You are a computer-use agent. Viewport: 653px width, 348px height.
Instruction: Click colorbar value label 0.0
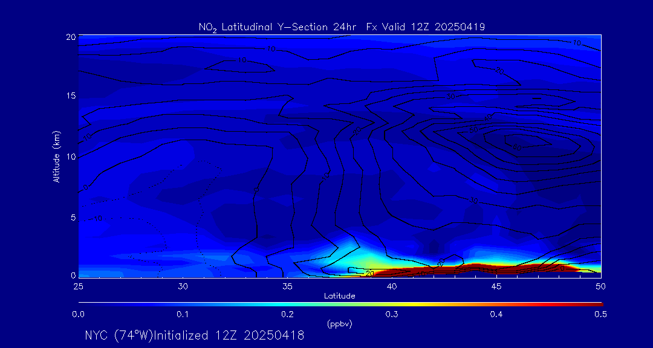(78, 315)
